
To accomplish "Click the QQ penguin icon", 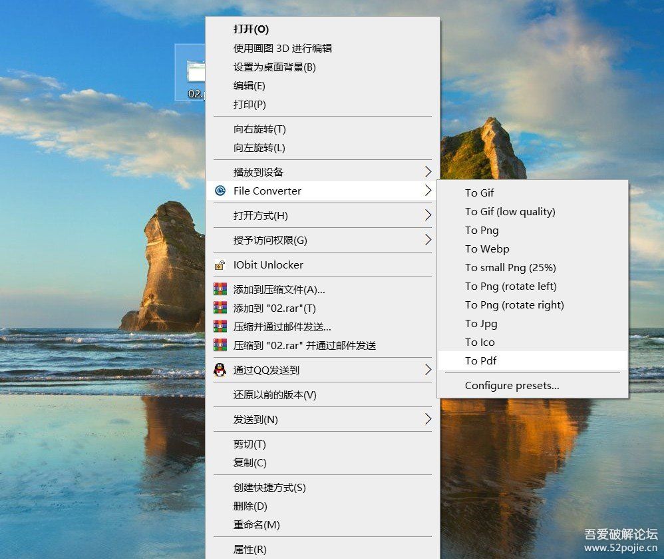I will click(x=220, y=370).
